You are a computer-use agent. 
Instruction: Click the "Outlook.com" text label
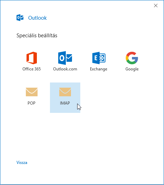point(65,69)
